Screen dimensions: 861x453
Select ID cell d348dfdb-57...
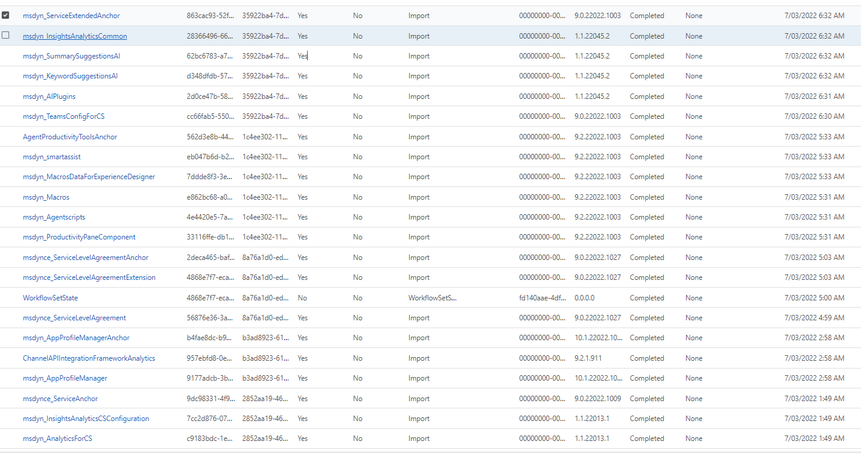(210, 76)
